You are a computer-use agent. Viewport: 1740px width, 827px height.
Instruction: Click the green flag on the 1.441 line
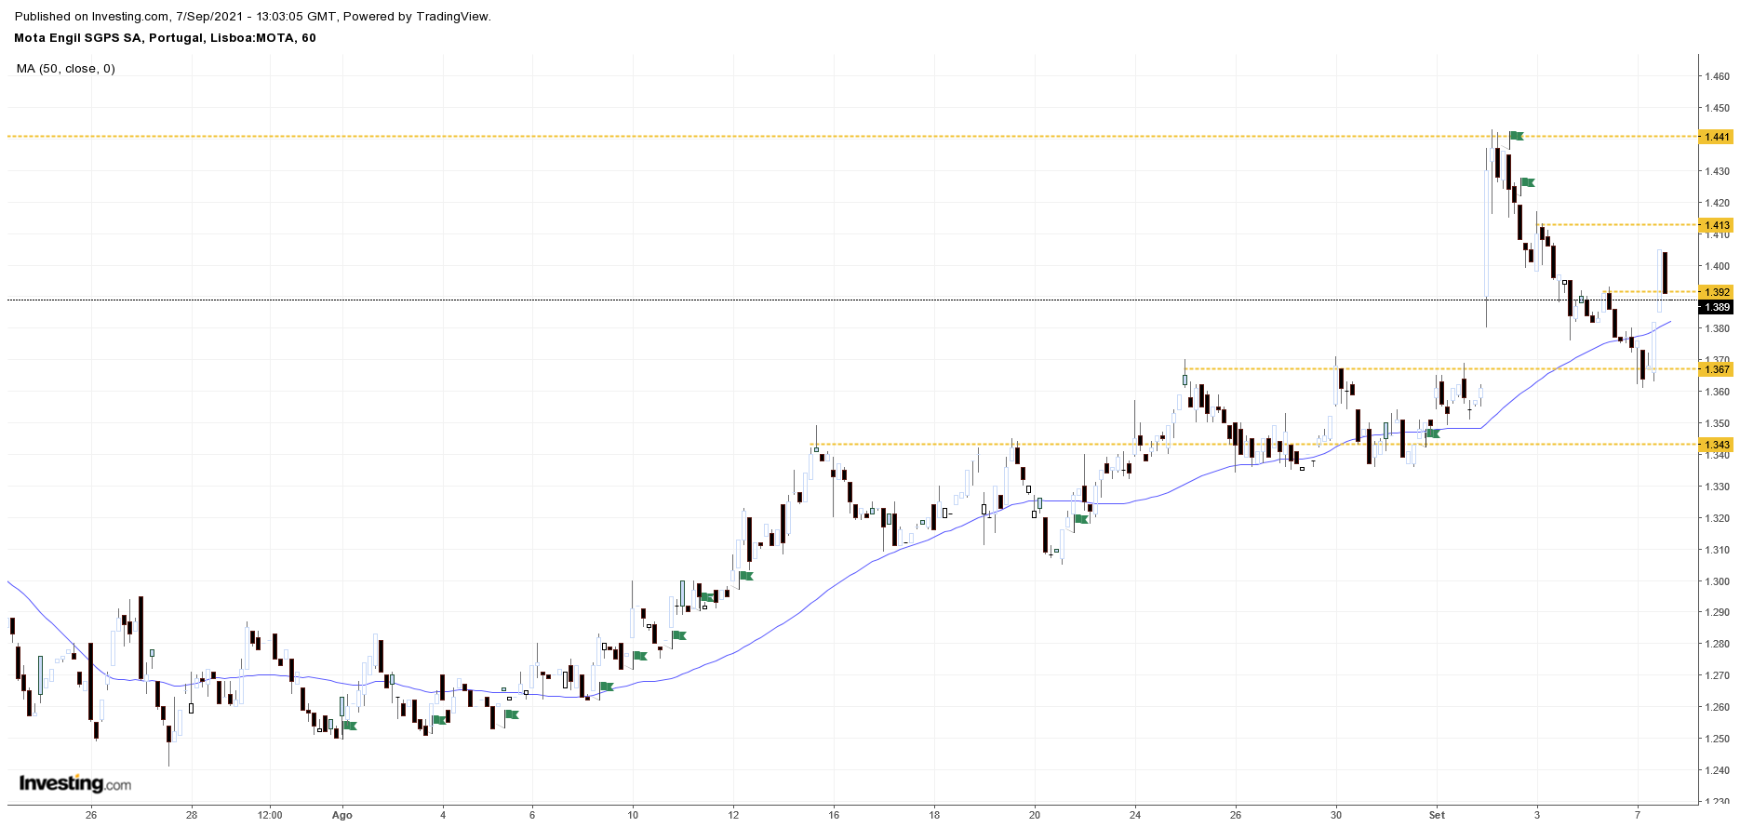coord(1517,137)
